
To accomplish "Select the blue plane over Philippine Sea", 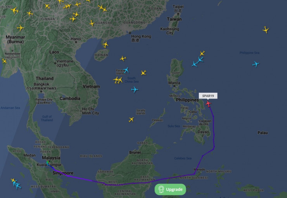I will pos(256,64).
